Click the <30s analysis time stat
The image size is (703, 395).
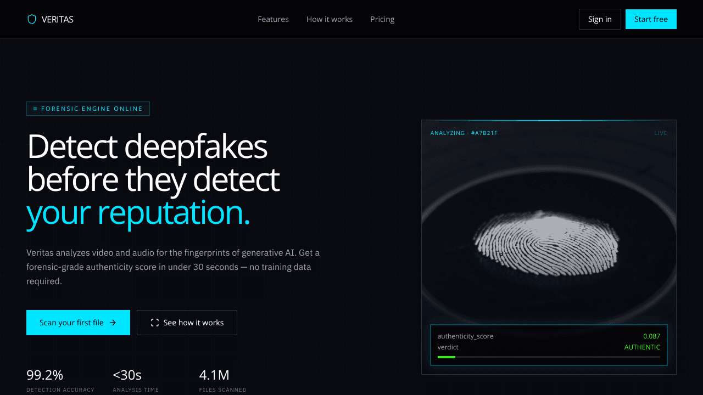point(136,380)
